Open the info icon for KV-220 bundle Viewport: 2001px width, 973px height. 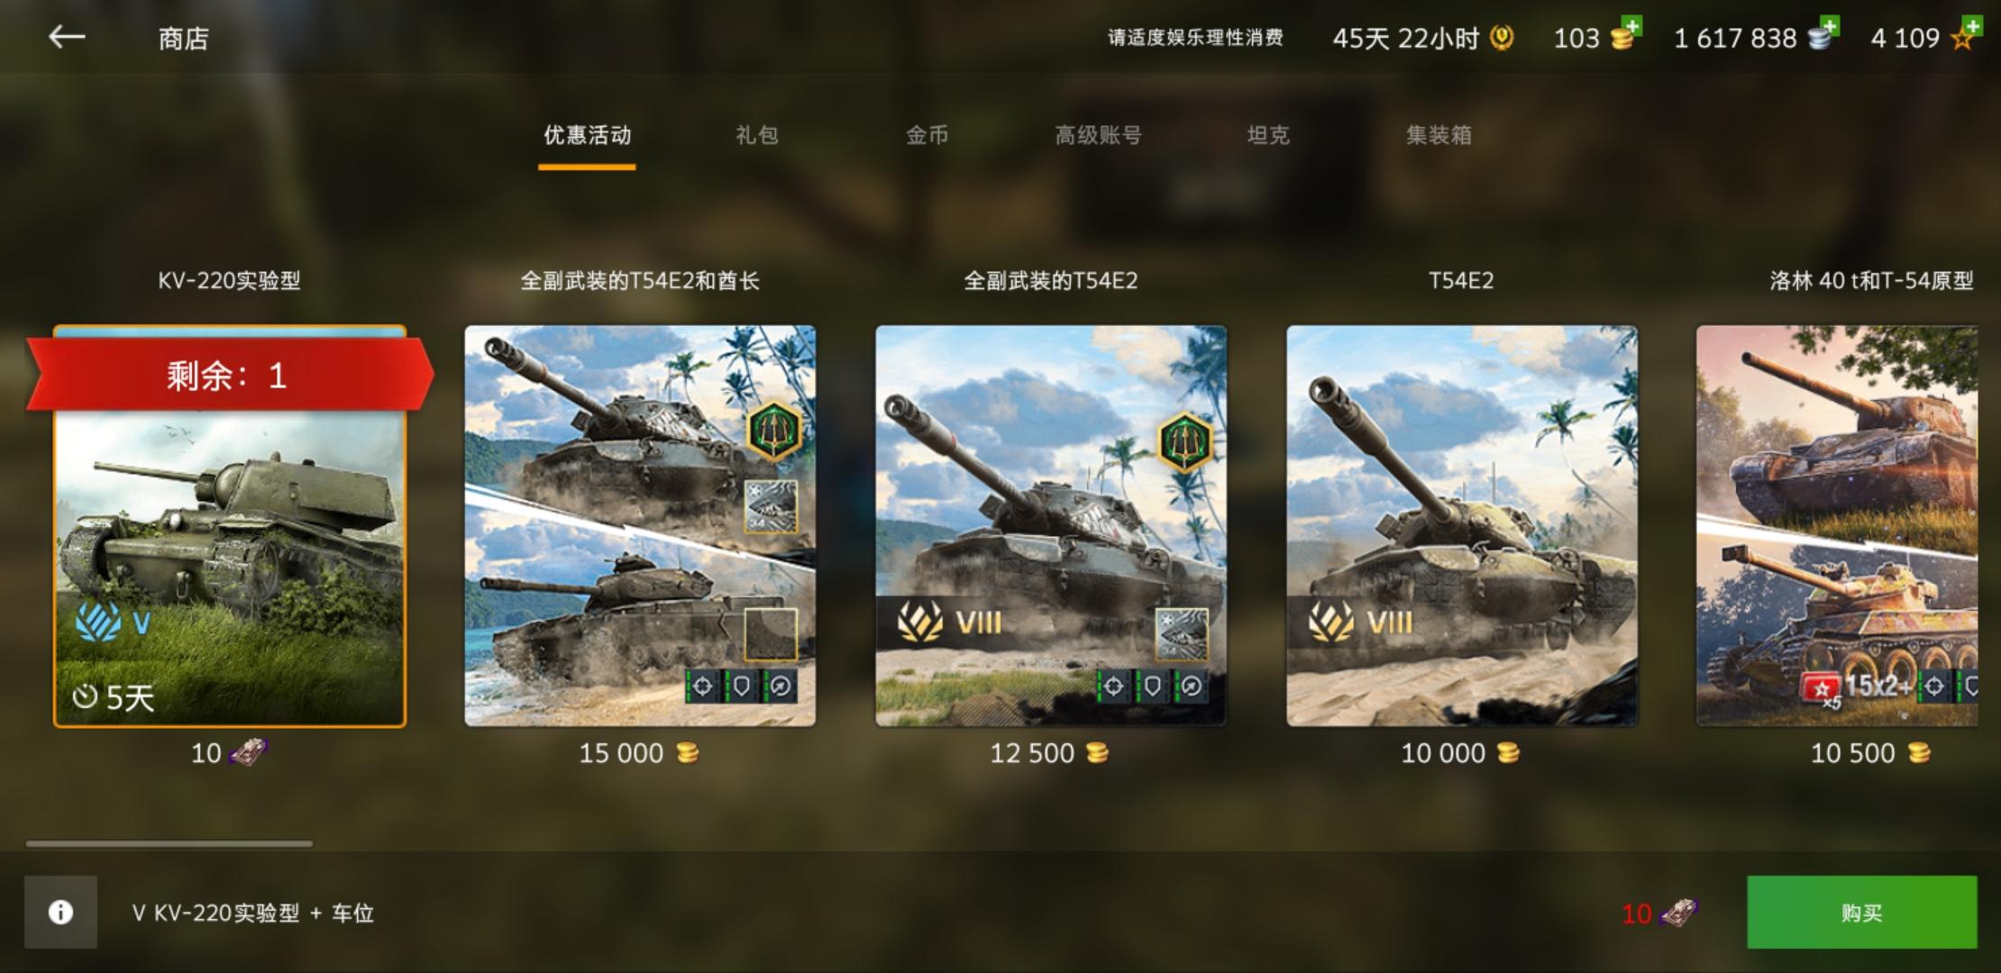60,912
